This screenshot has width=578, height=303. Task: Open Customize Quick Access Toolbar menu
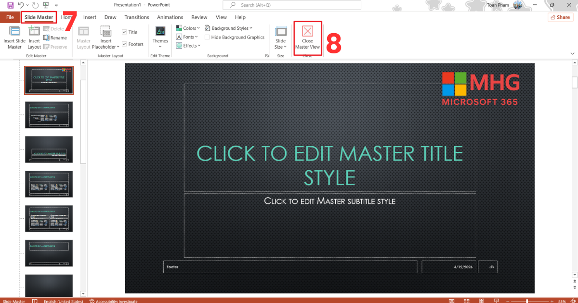point(57,6)
